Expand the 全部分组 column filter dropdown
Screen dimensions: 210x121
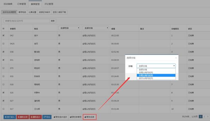coord(95,28)
